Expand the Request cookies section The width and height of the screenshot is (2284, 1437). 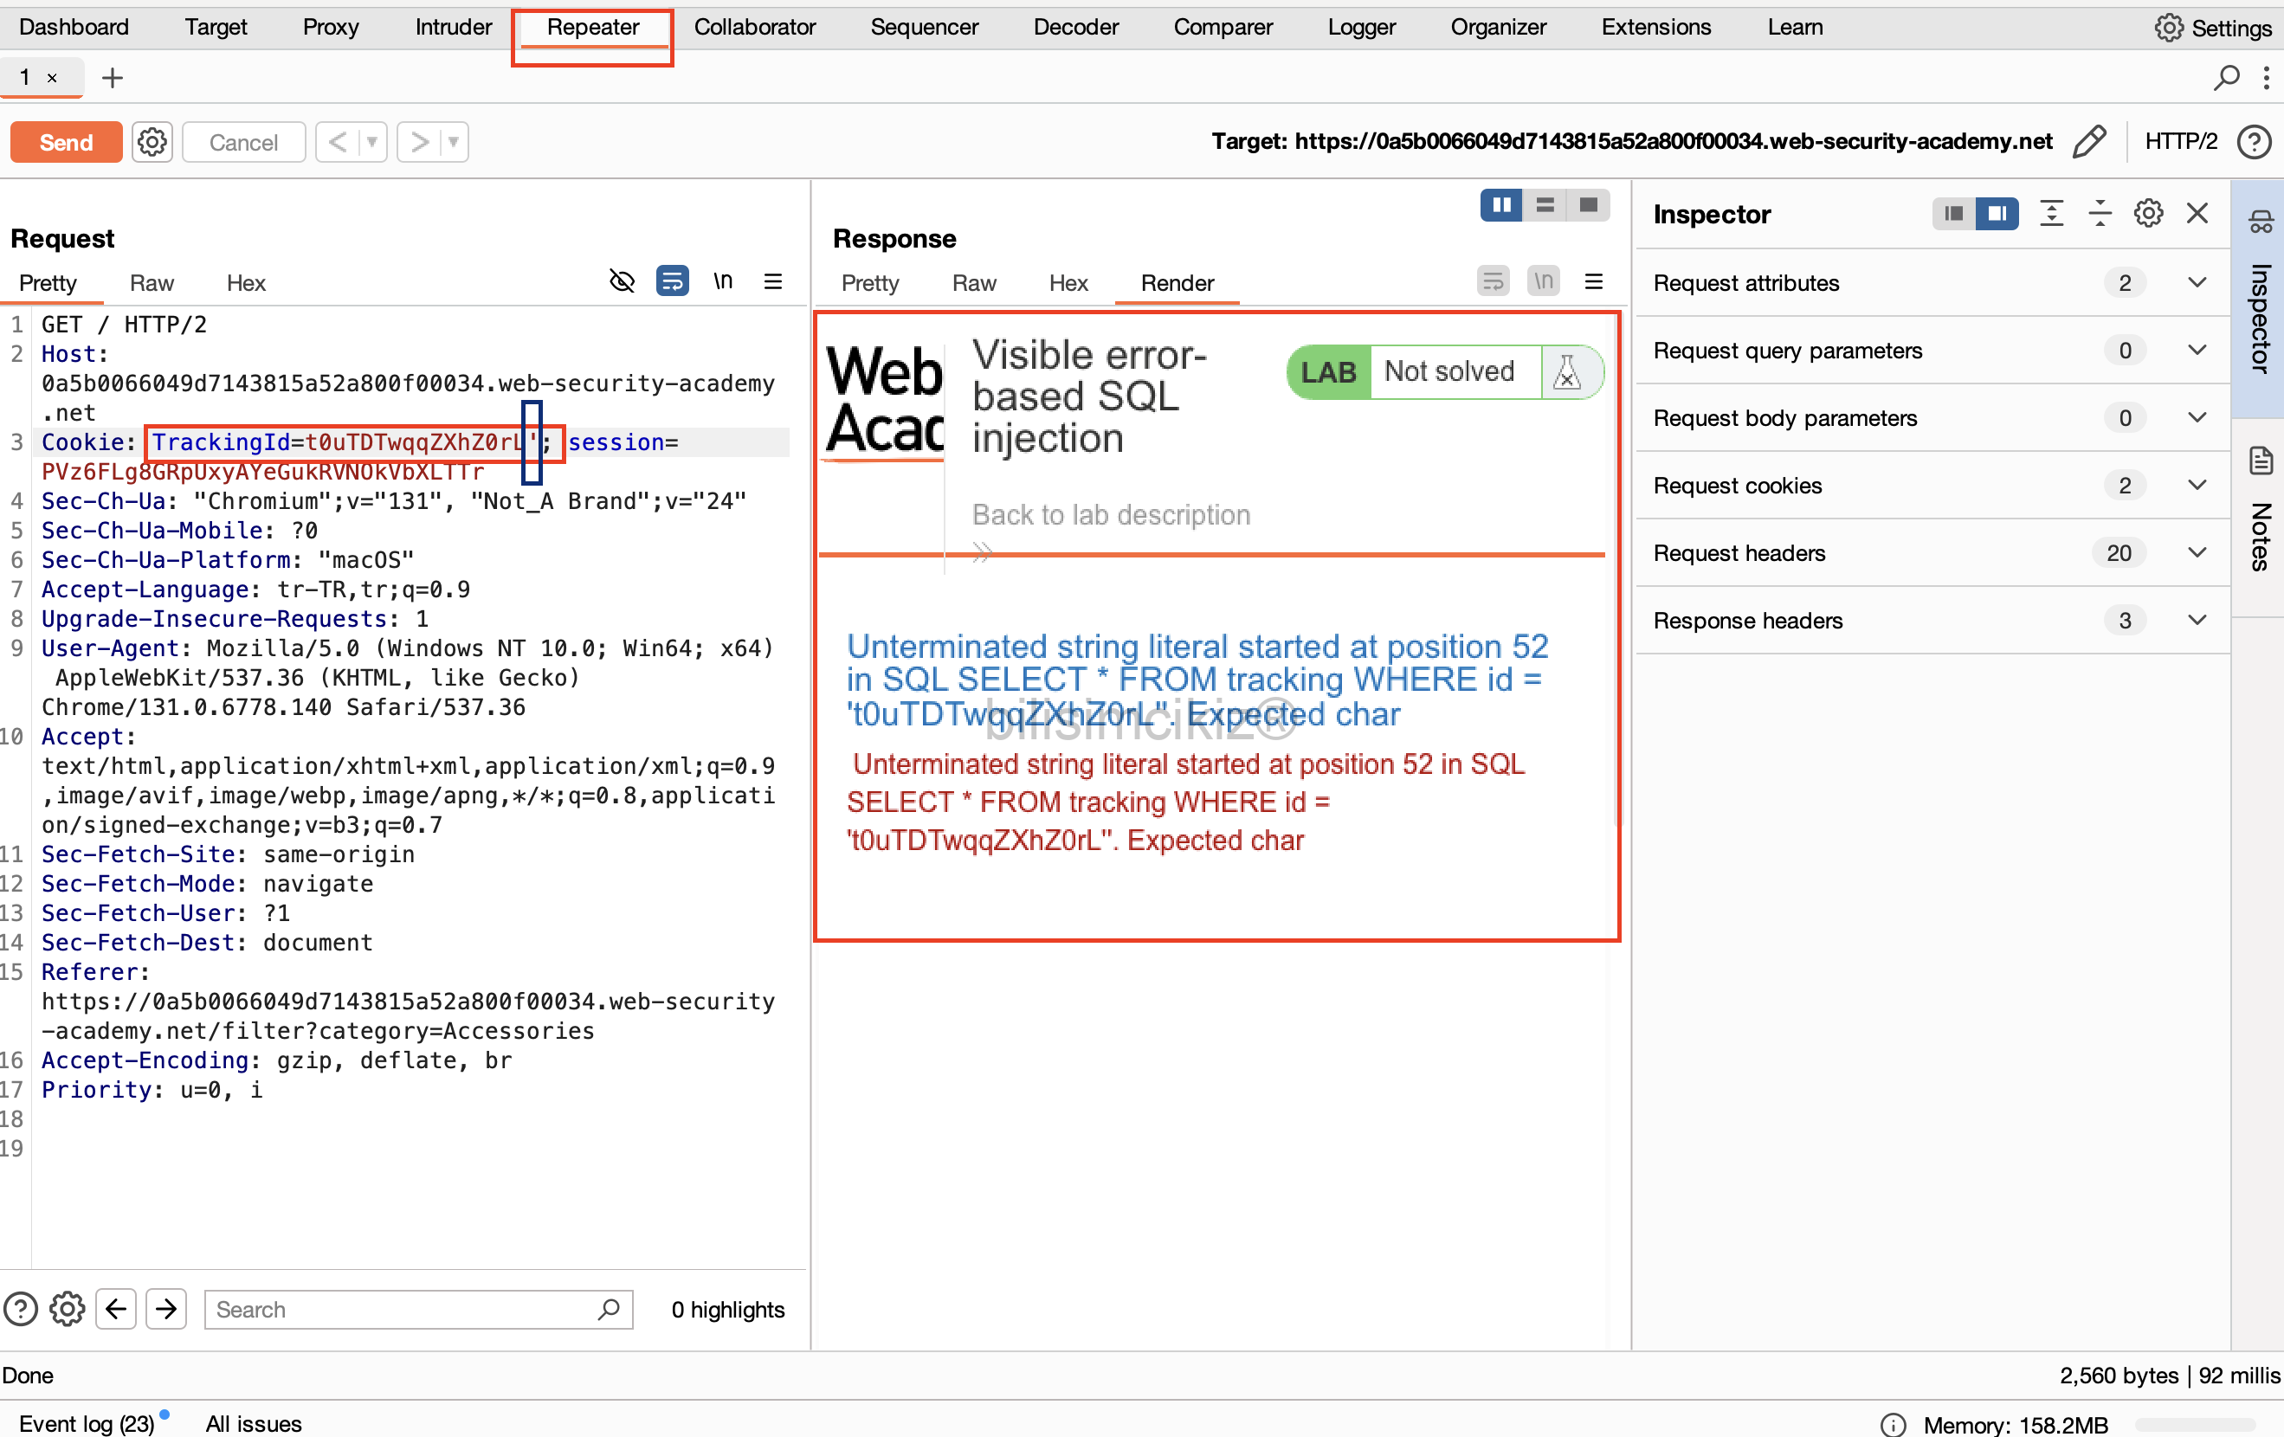2197,486
